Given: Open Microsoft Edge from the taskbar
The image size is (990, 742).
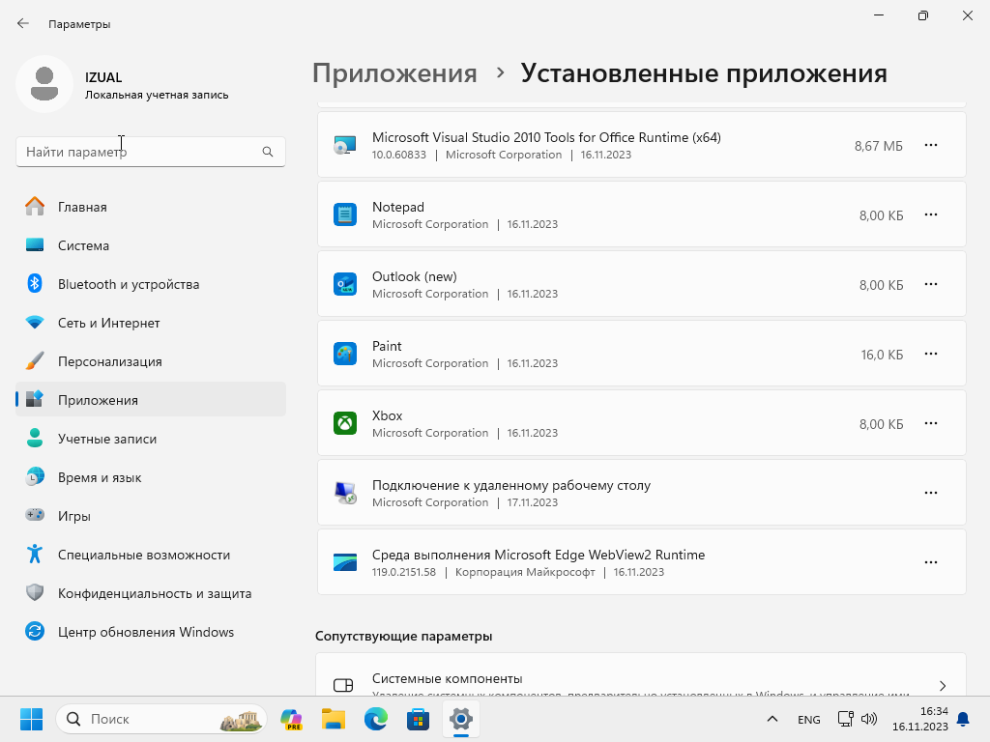Looking at the screenshot, I should (375, 719).
